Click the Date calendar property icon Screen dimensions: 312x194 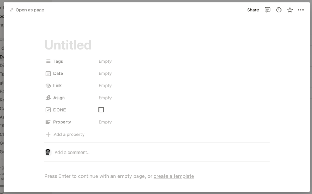coord(48,73)
